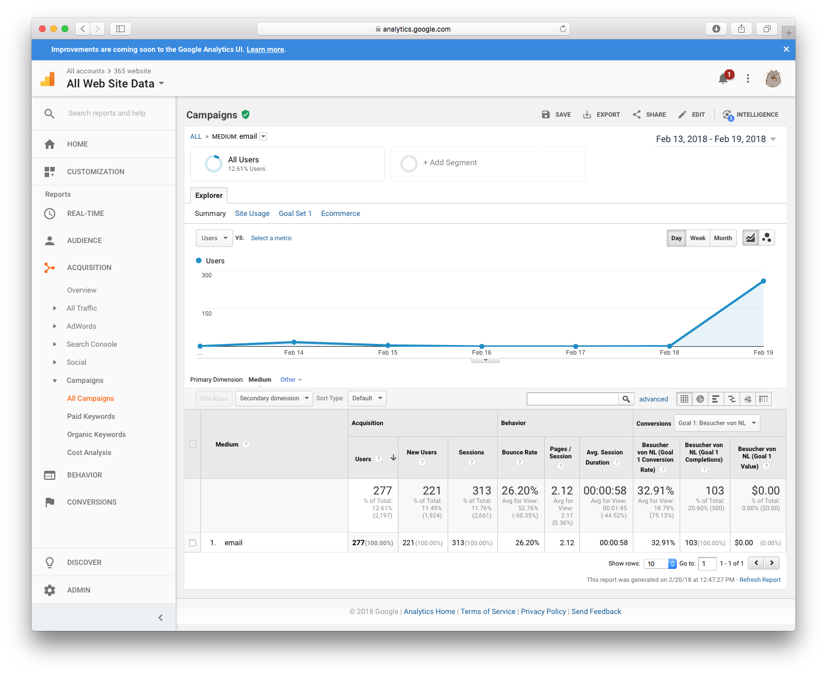Click the ACQUISITION icon
Image resolution: width=827 pixels, height=676 pixels.
(50, 268)
